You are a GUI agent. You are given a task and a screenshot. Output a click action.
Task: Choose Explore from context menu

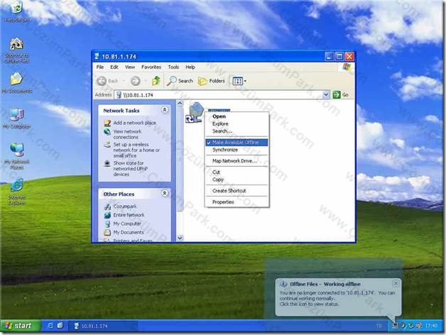click(236, 123)
